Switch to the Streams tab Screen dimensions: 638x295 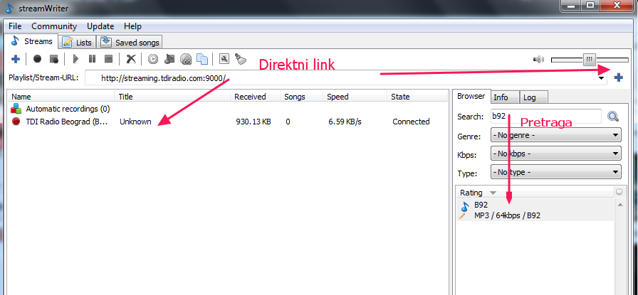(x=32, y=41)
